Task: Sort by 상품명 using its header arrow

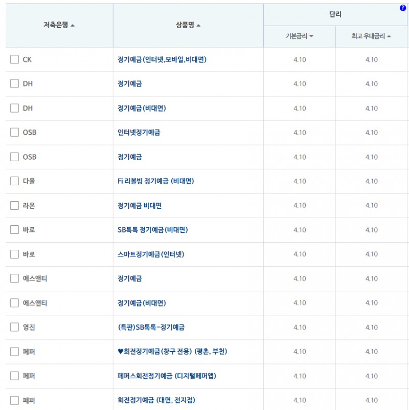Action: click(198, 26)
